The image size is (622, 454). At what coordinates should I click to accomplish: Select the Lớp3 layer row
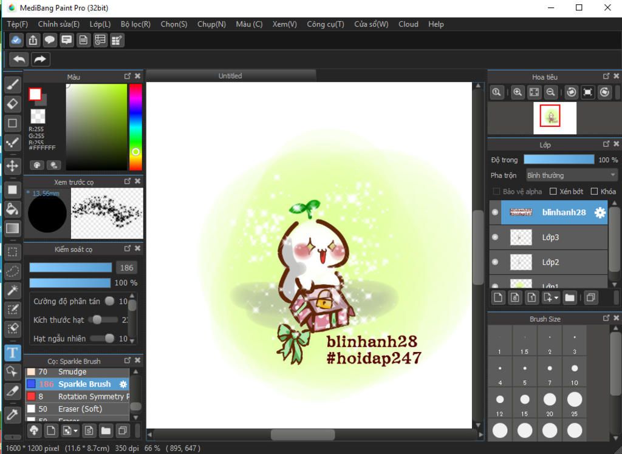click(549, 237)
